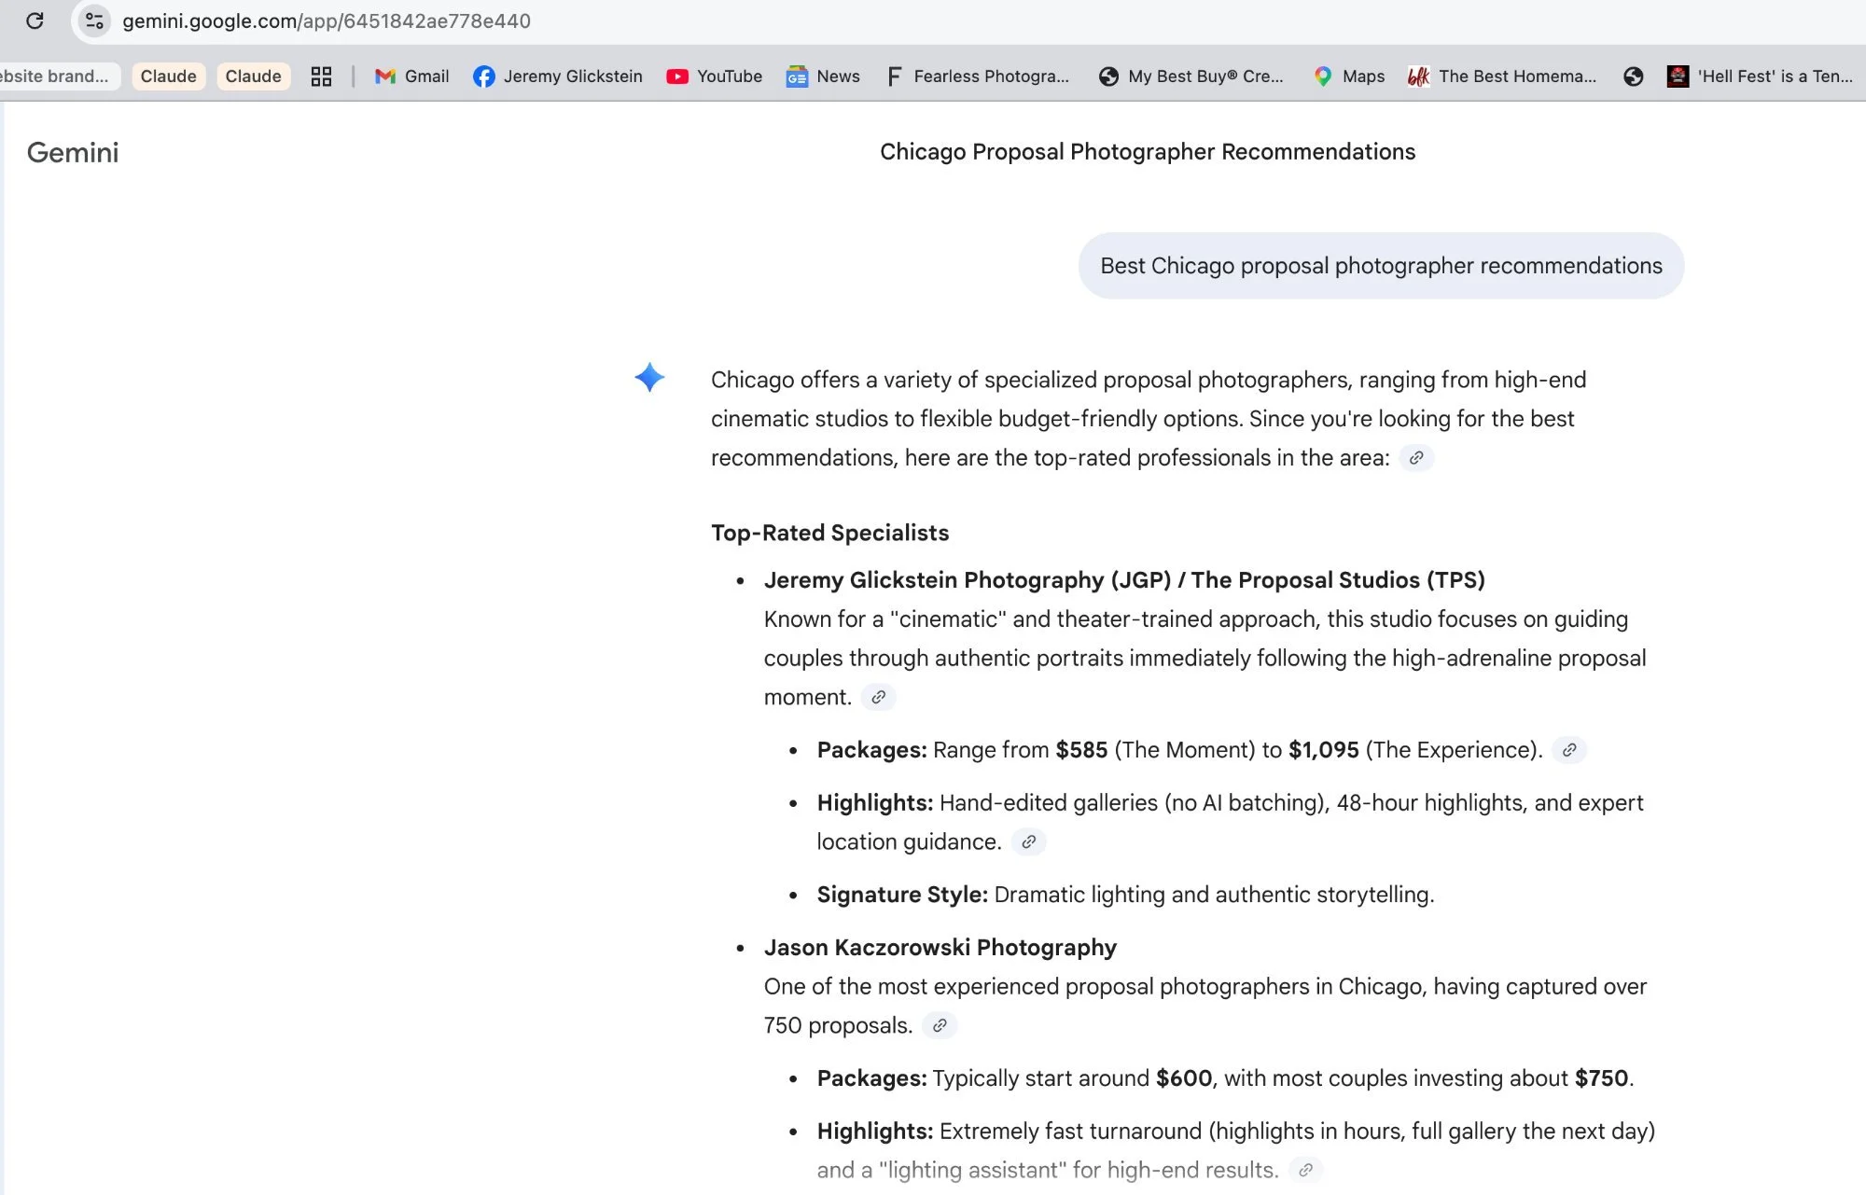
Task: Select the URL in the address bar
Action: tap(327, 21)
